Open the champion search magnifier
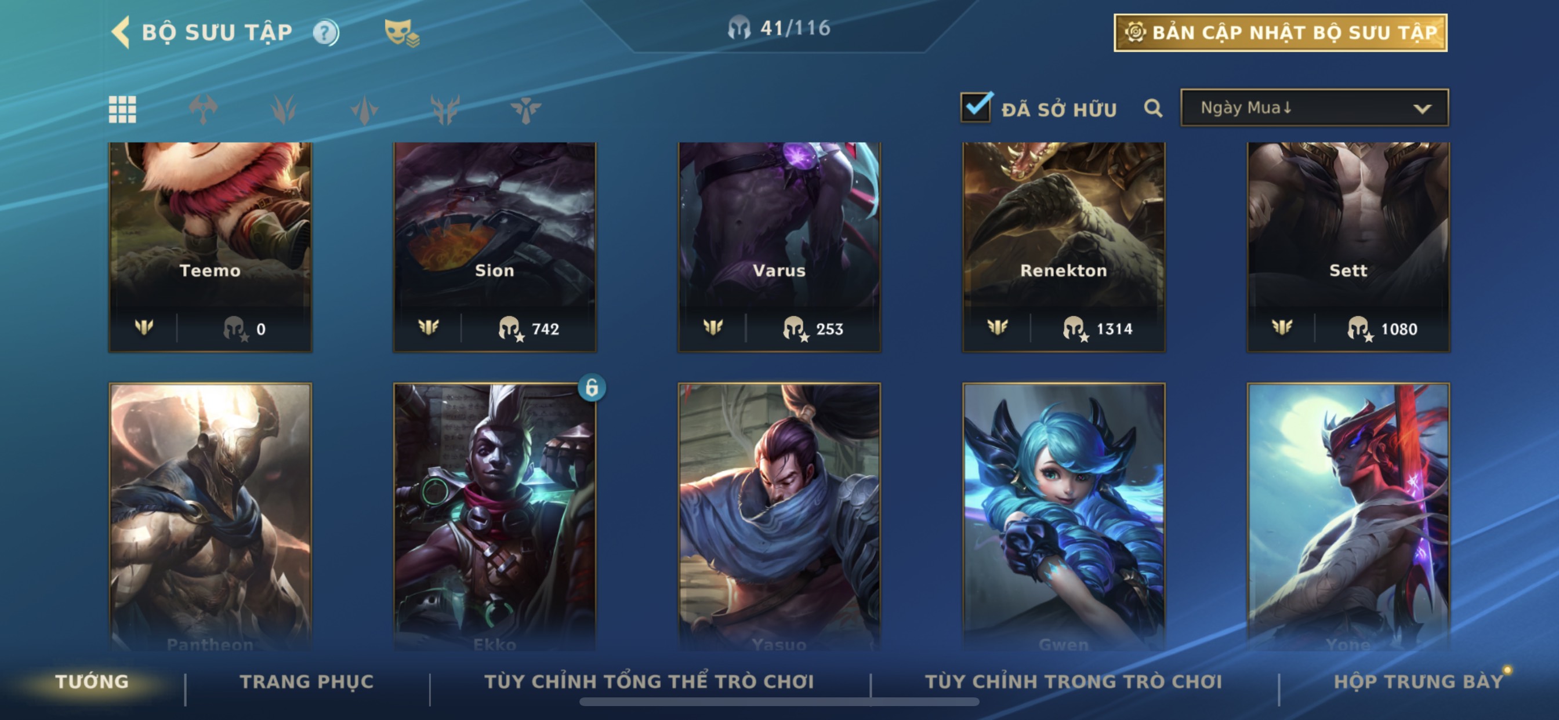1559x720 pixels. pos(1153,108)
